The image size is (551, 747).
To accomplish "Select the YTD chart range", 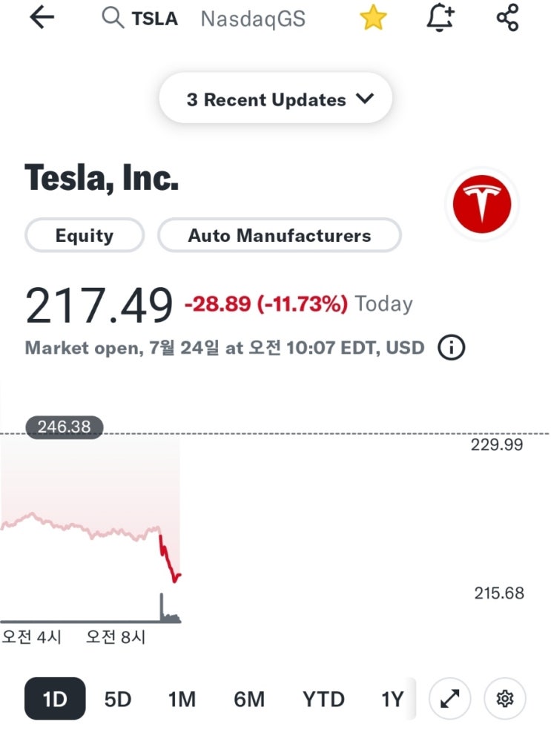I will [323, 699].
